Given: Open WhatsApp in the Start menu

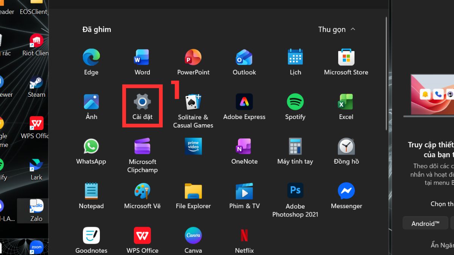Looking at the screenshot, I should [x=91, y=151].
